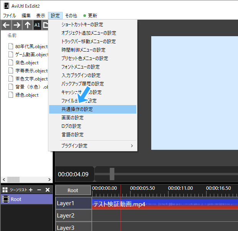This screenshot has width=238, height=231.
Task: Close the open 設定 menu
Action: pos(55,15)
